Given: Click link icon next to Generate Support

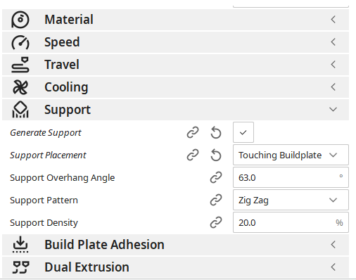Looking at the screenshot, I should coord(193,132).
